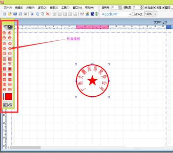This screenshot has width=173, height=153.
Task: Increase the 旋转角 value with up arrow
Action: click(120, 7)
